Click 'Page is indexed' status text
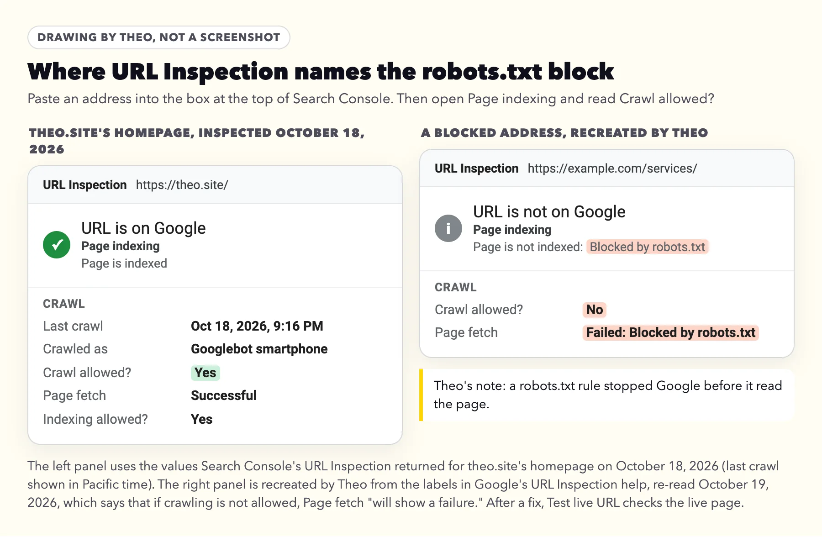This screenshot has height=537, width=822. coord(124,263)
